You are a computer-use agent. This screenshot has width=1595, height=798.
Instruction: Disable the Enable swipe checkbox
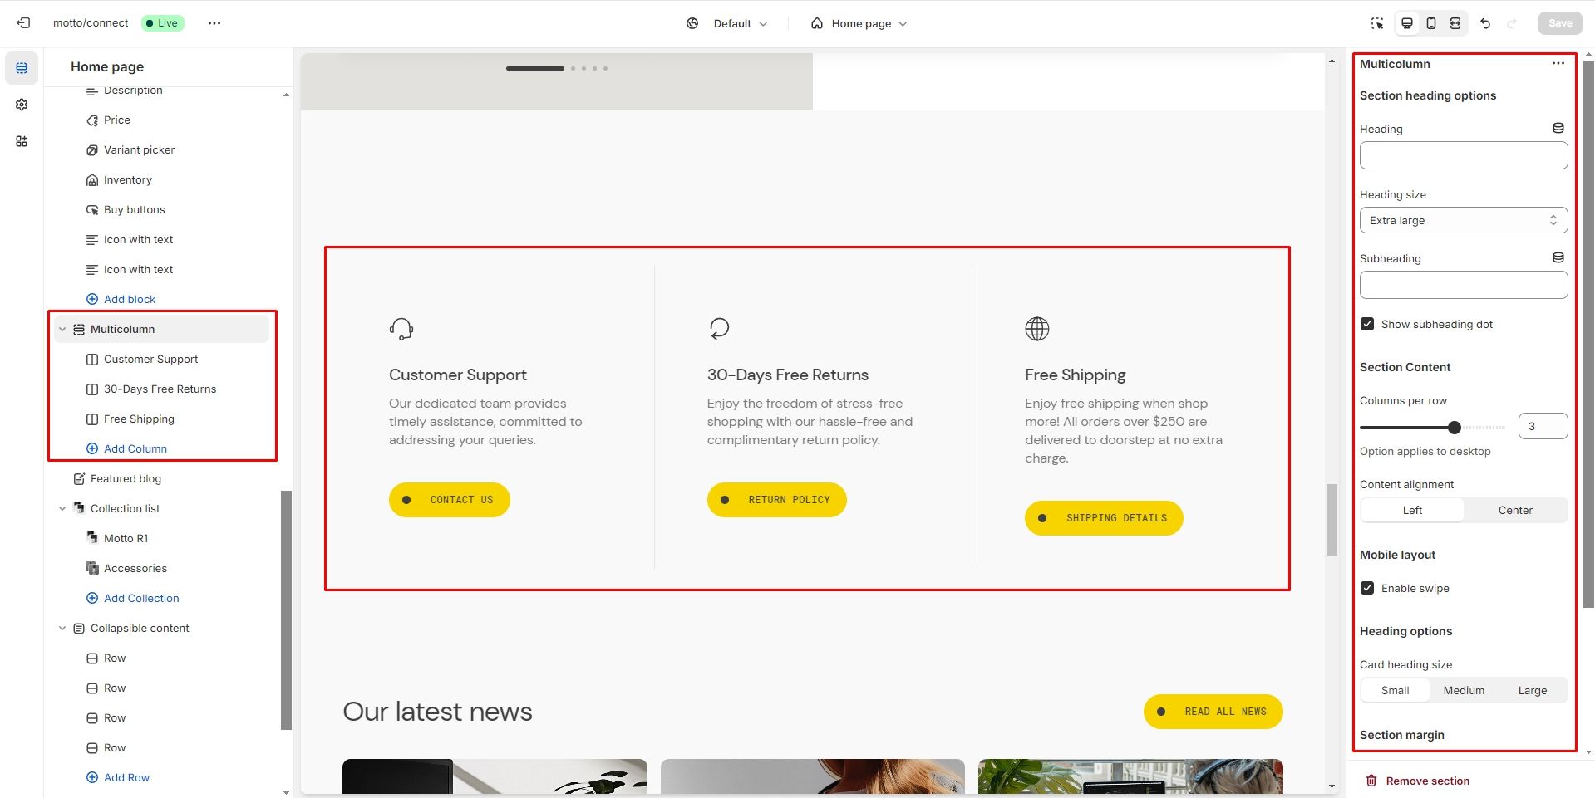(1367, 588)
